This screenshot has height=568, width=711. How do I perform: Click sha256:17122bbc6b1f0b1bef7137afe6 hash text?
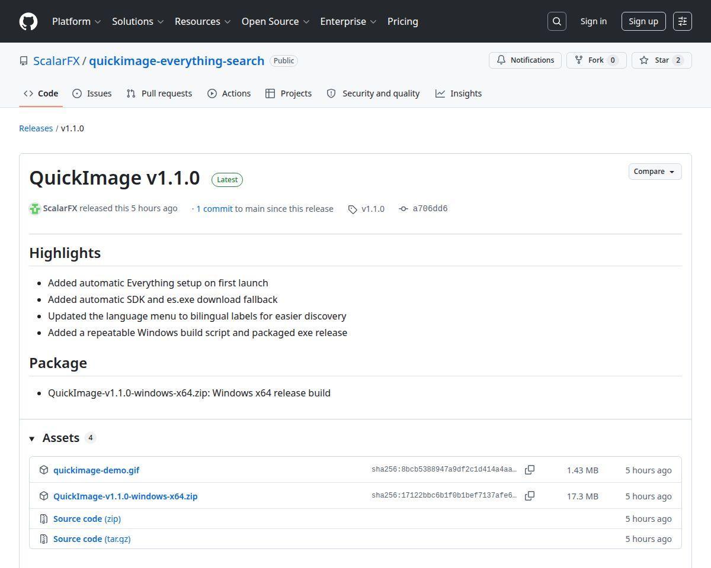[x=444, y=496]
